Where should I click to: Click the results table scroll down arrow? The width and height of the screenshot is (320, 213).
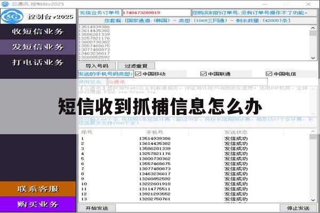[313, 200]
